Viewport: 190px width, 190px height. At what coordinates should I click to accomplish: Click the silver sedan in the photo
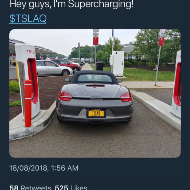point(54,68)
